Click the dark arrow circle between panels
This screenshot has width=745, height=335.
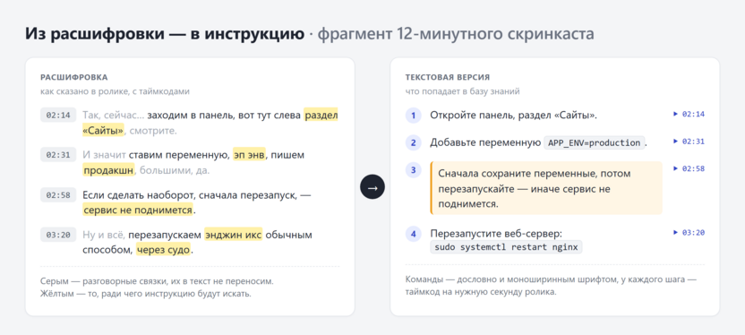click(x=372, y=187)
